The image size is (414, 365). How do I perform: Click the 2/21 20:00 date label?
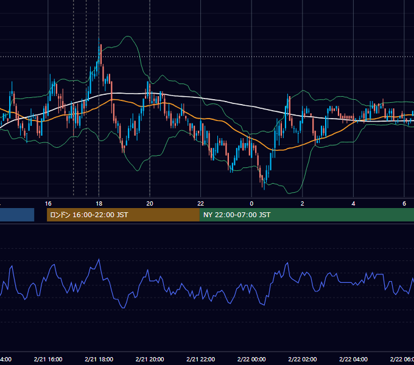(150, 359)
